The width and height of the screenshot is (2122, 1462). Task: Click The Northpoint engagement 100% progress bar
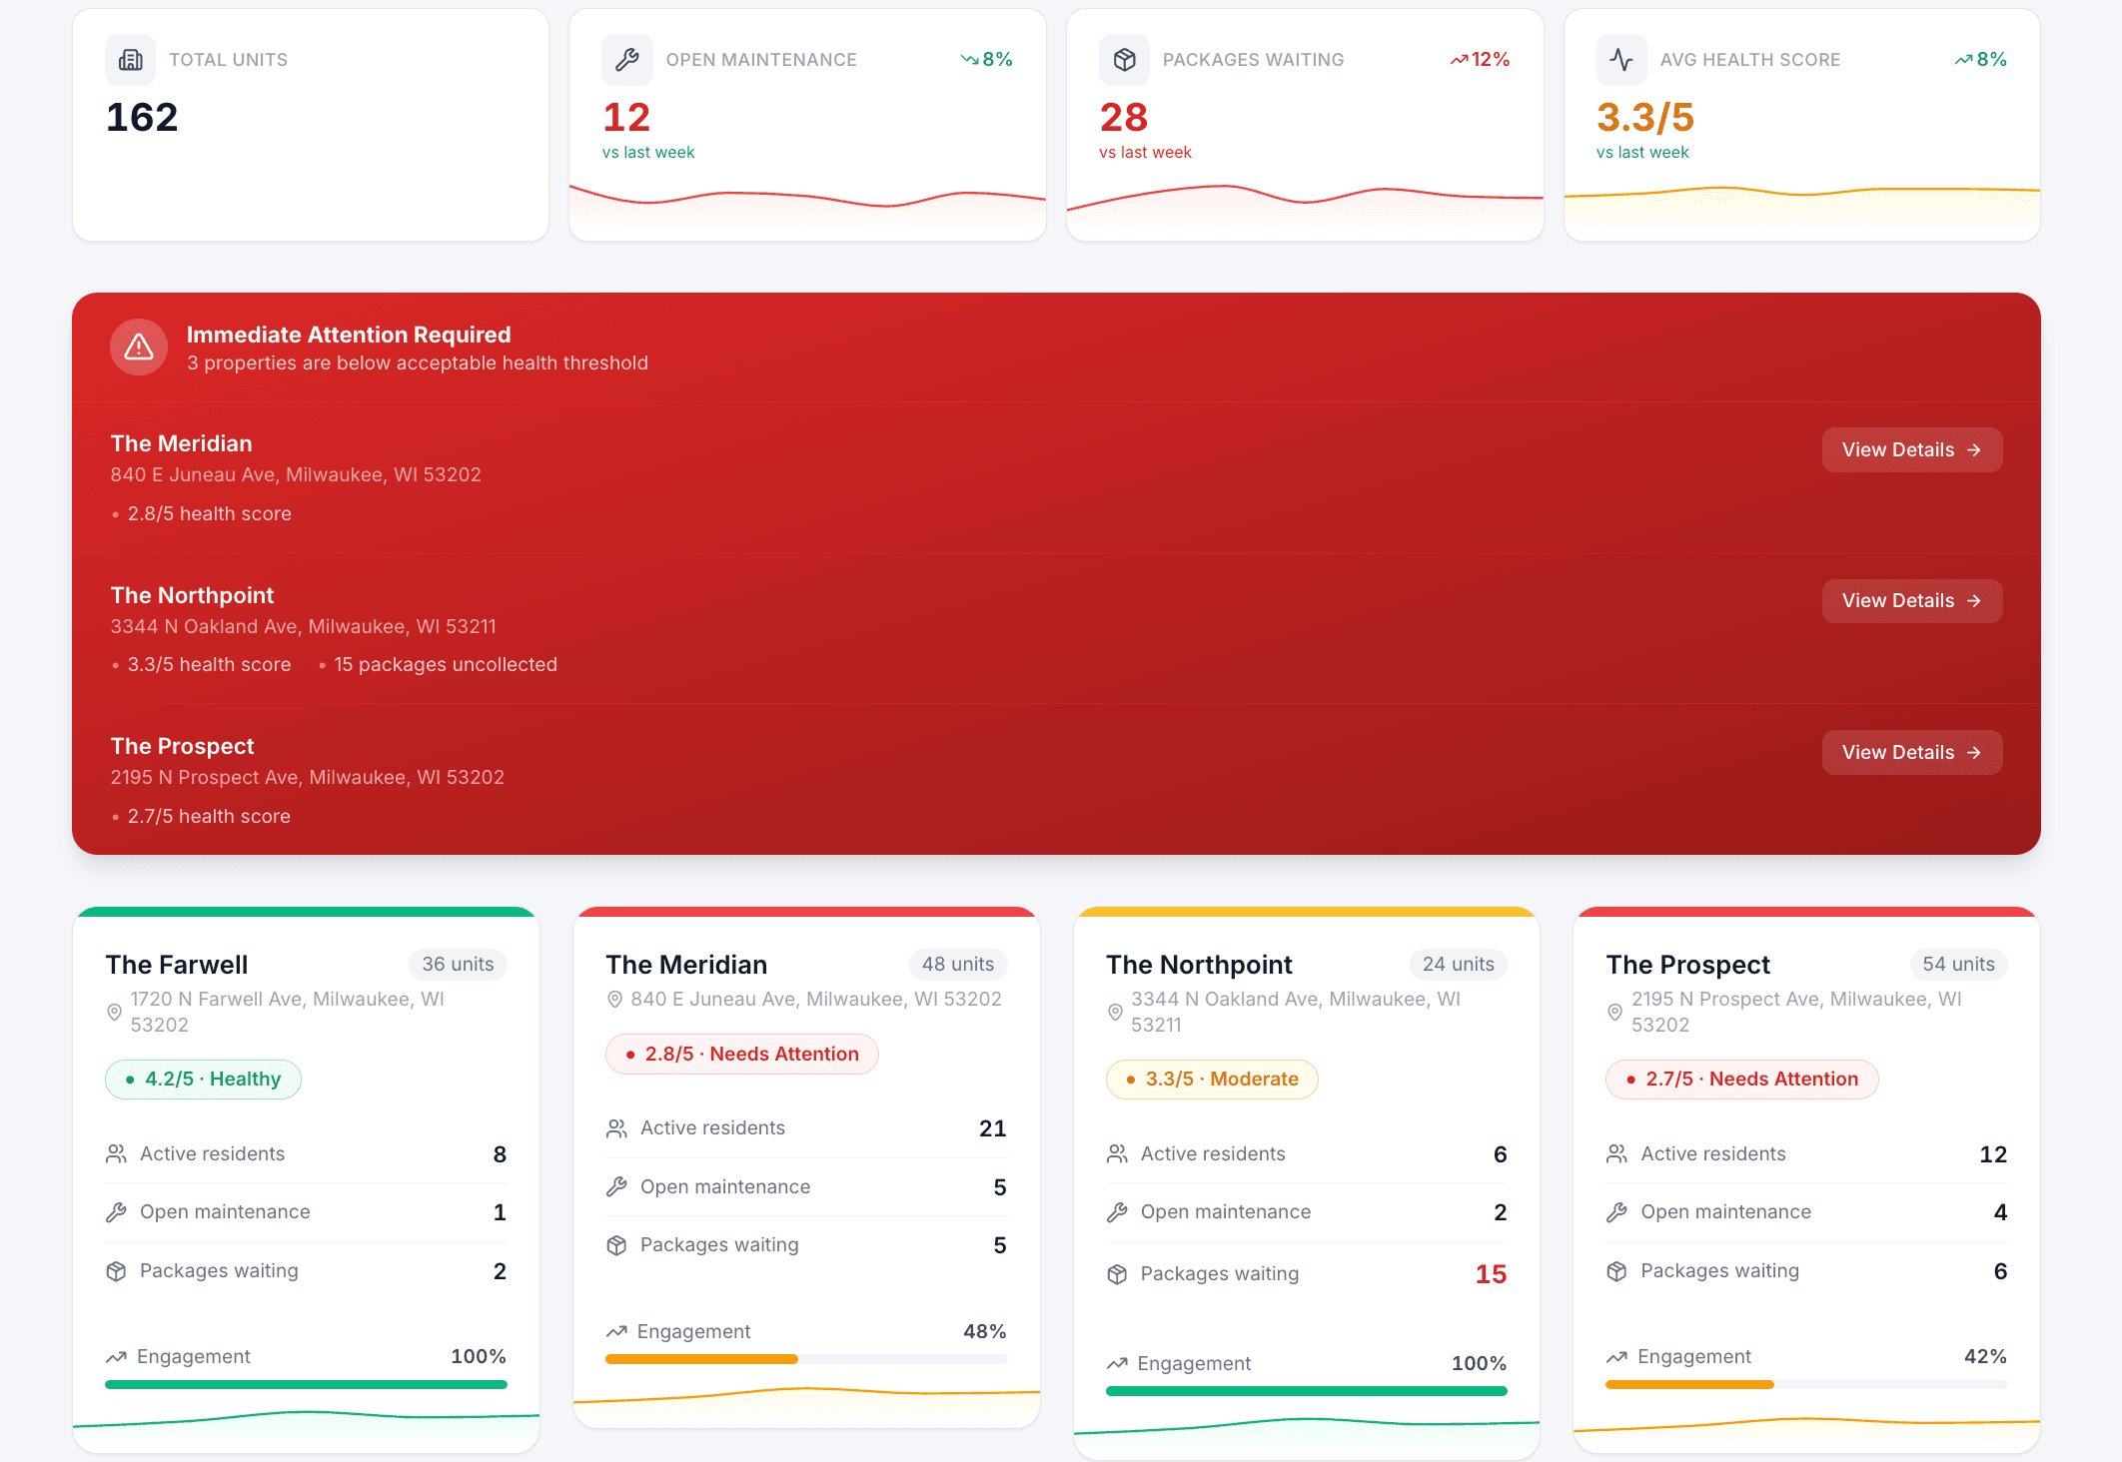[1307, 1391]
